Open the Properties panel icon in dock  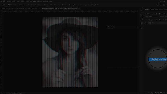point(141,28)
